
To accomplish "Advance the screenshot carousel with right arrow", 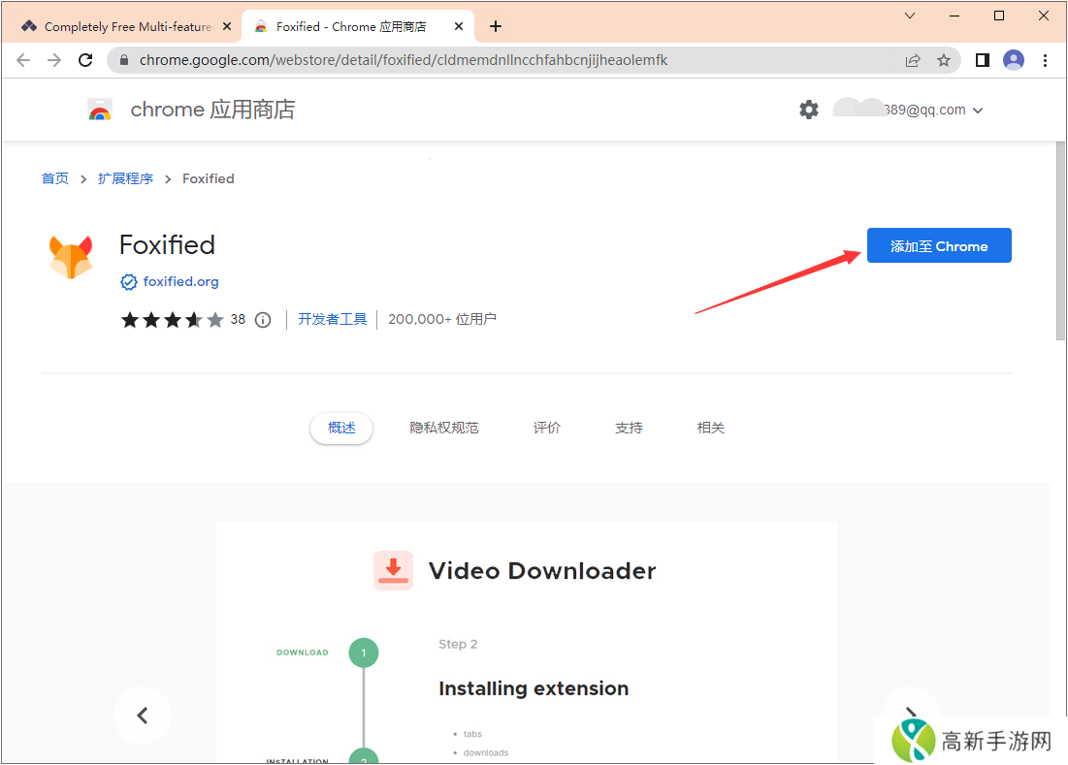I will [x=910, y=715].
